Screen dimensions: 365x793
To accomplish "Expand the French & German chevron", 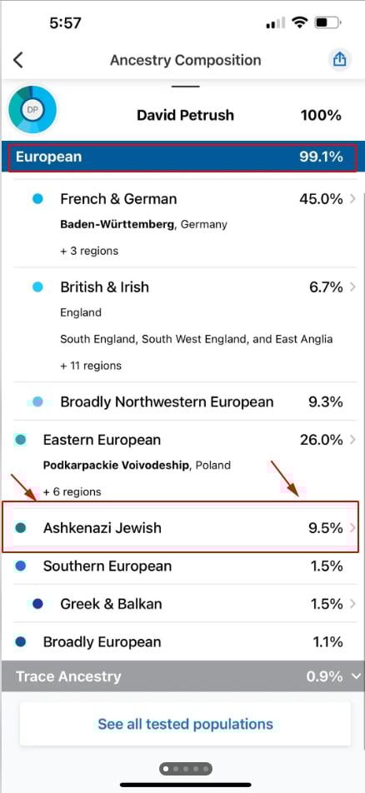I will tap(352, 199).
